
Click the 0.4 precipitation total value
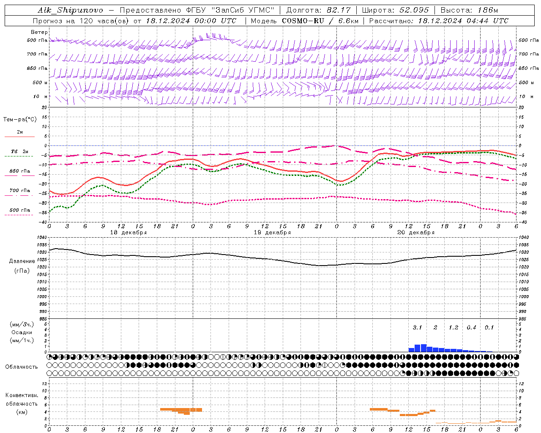click(x=472, y=327)
